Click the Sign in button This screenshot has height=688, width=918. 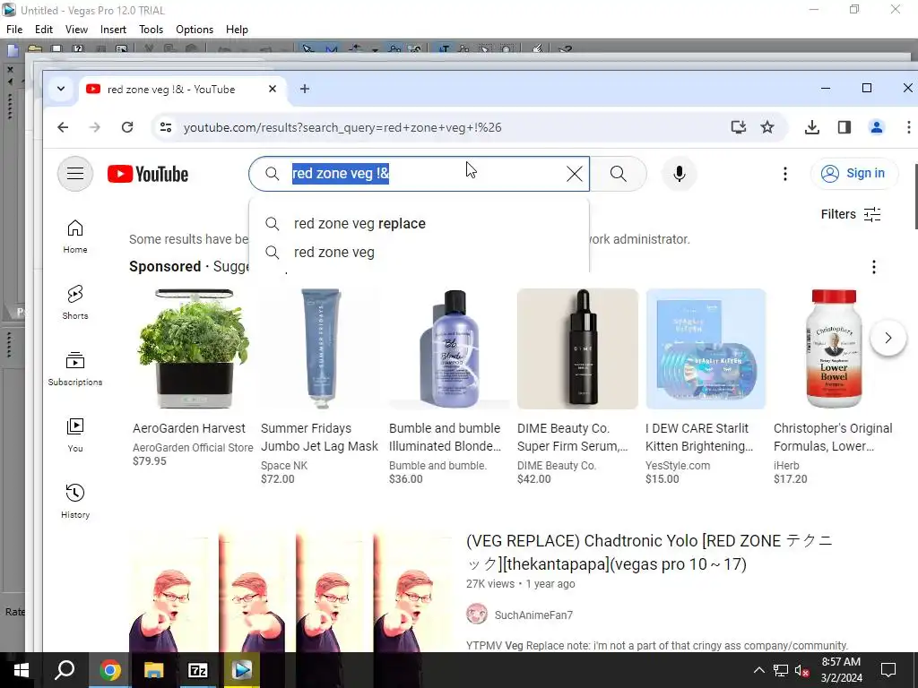click(x=854, y=174)
